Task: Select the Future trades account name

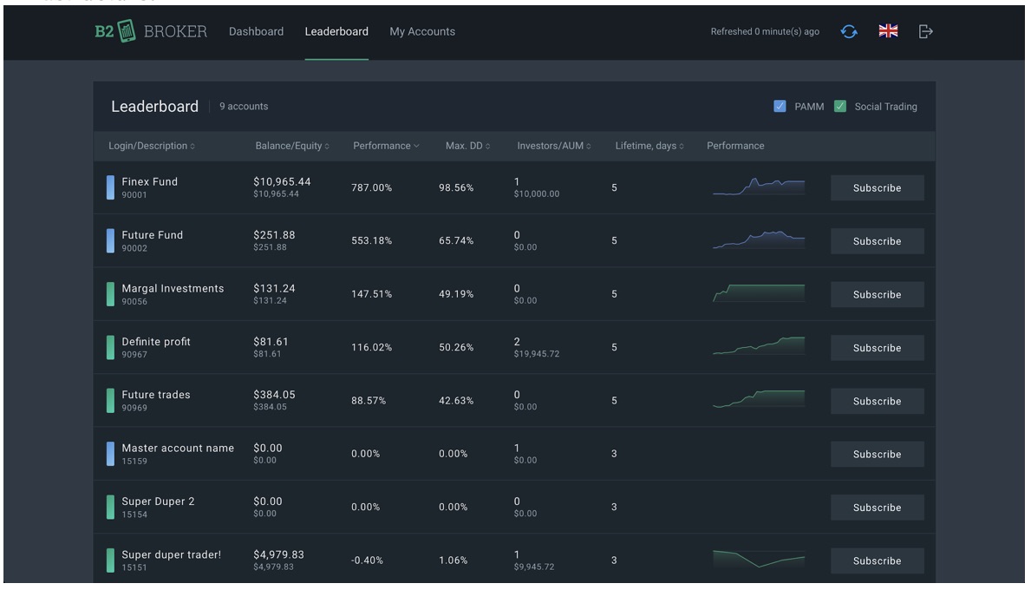Action: pos(156,395)
